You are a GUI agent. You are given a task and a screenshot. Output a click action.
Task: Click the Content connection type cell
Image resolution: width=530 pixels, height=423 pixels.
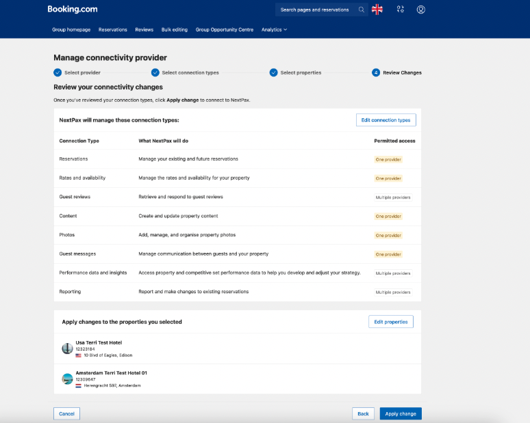(68, 216)
